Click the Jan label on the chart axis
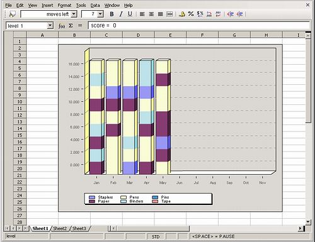The height and width of the screenshot is (242, 315). click(x=96, y=183)
